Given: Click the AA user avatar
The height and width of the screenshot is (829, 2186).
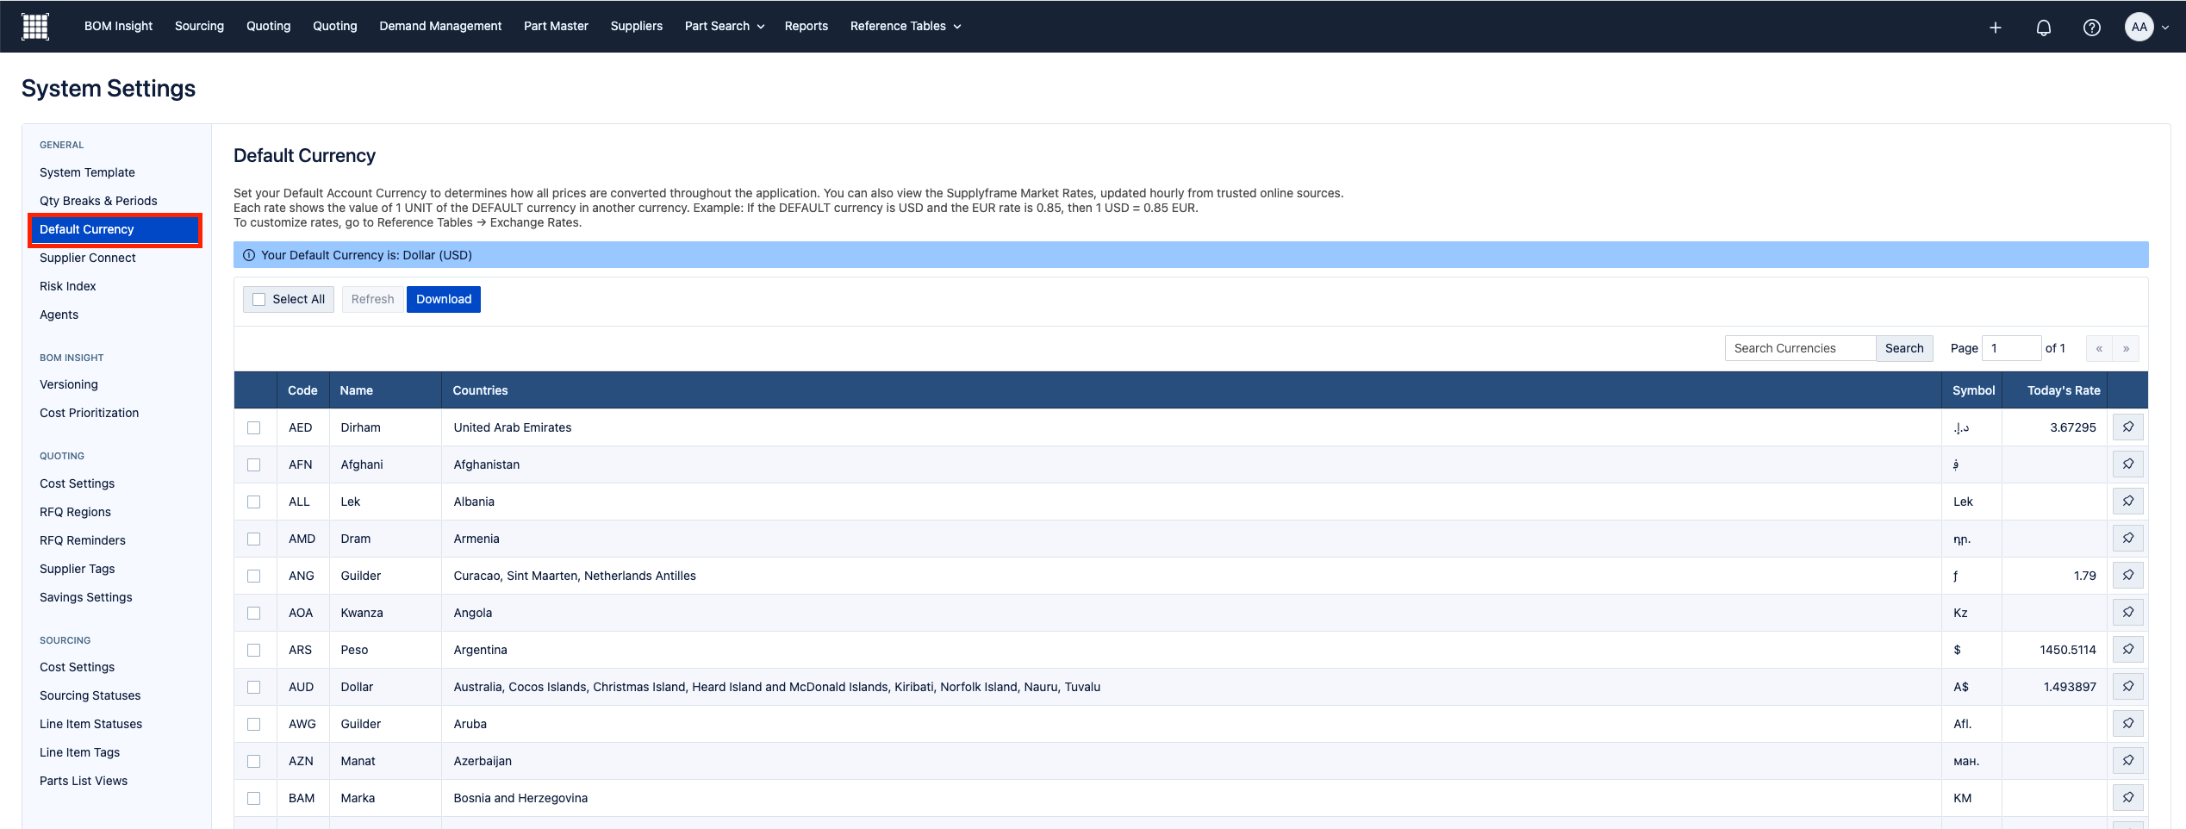Looking at the screenshot, I should [2139, 27].
